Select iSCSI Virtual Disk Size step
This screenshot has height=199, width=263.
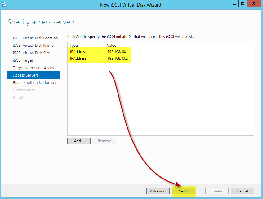coord(32,53)
